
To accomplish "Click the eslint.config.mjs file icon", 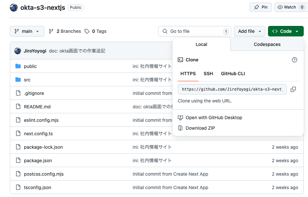I will [18, 120].
